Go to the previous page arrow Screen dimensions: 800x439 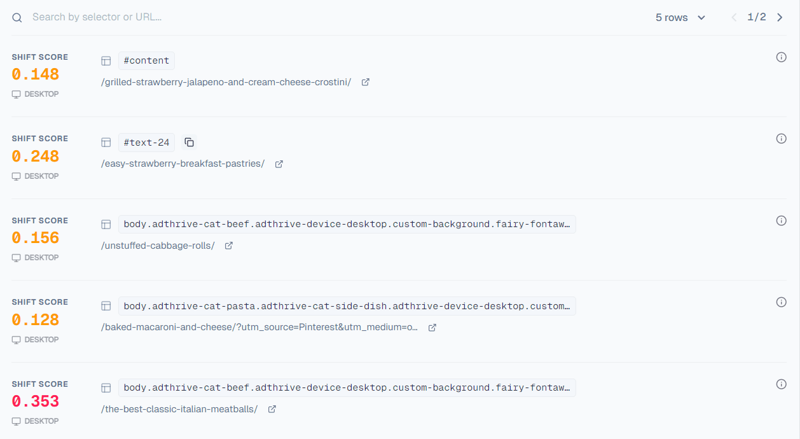[734, 17]
